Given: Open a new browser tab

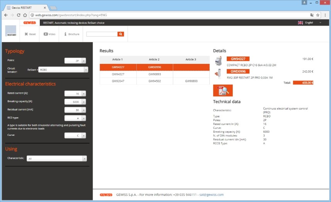Looking at the screenshot, I should point(53,8).
